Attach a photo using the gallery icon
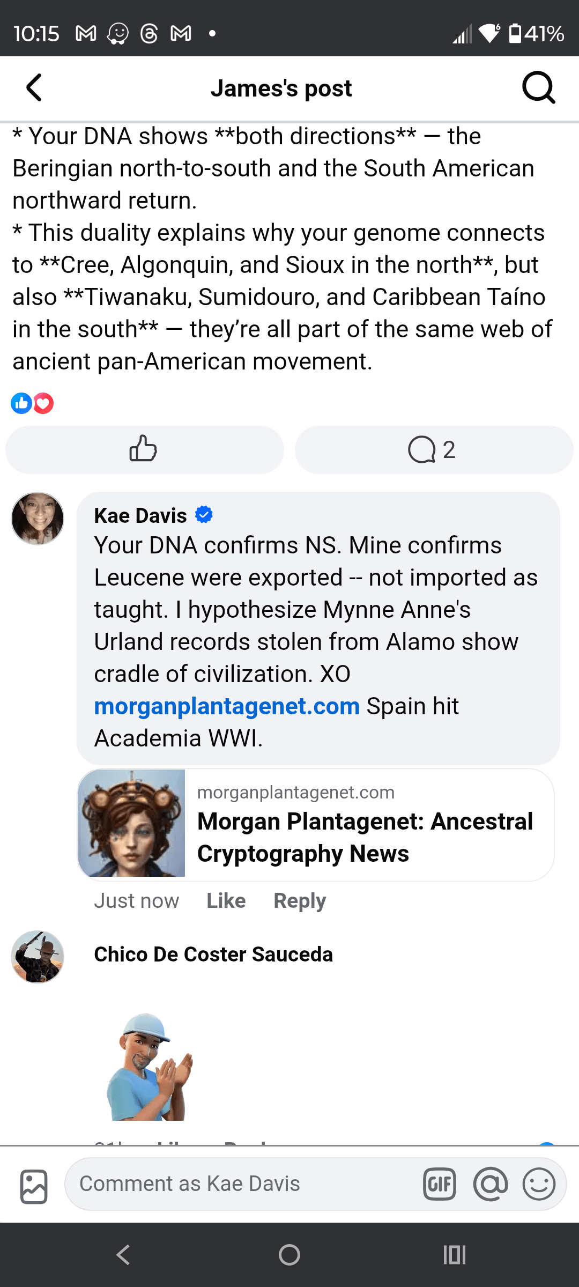579x1287 pixels. coord(32,1184)
